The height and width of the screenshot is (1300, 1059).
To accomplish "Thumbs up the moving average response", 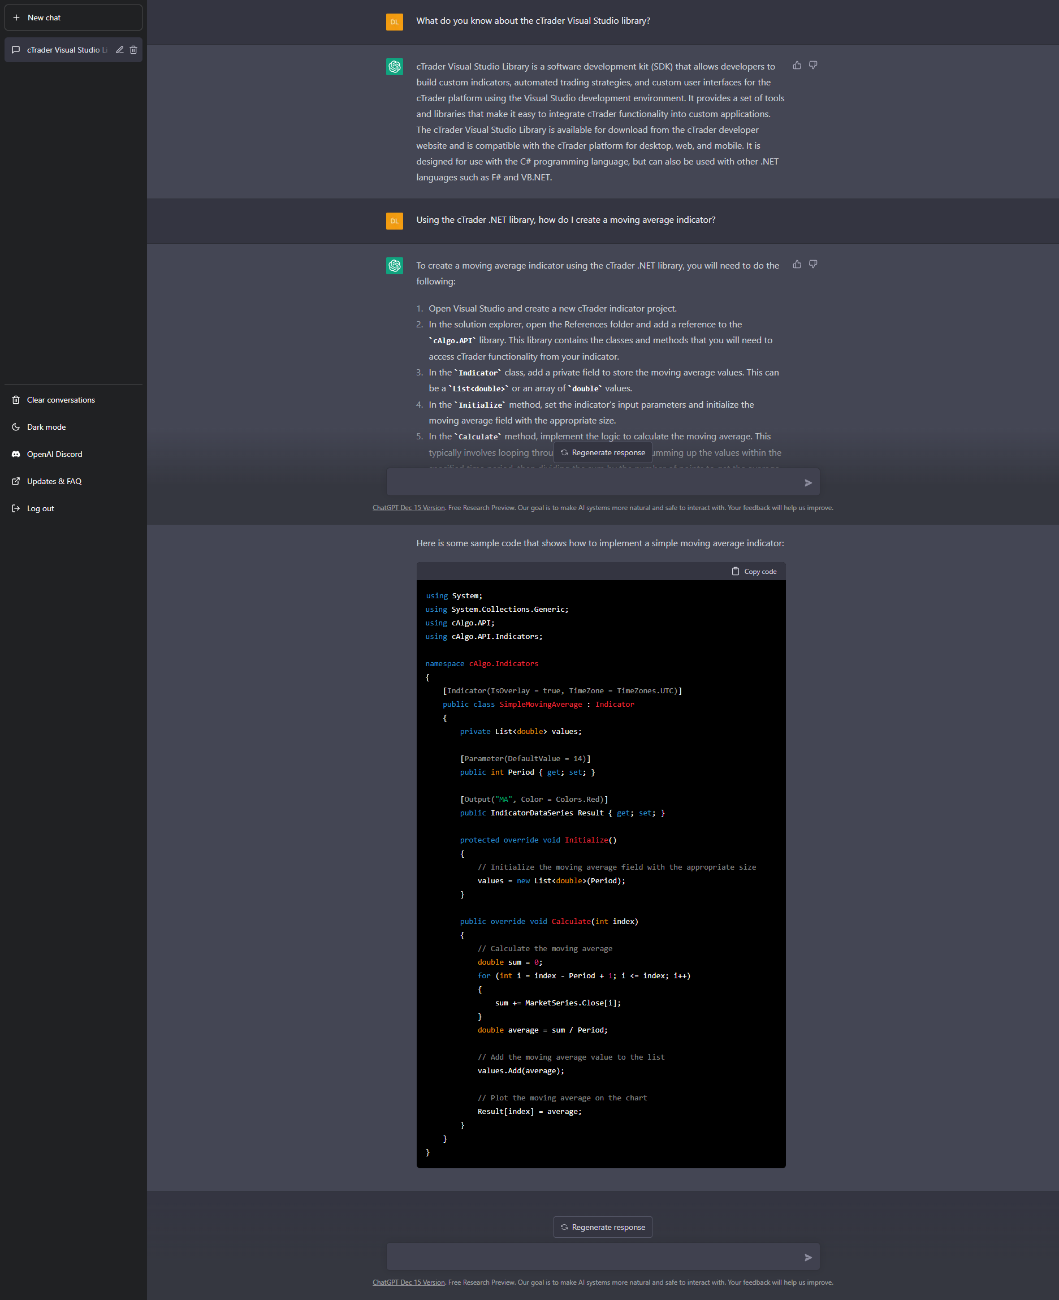I will (x=797, y=264).
